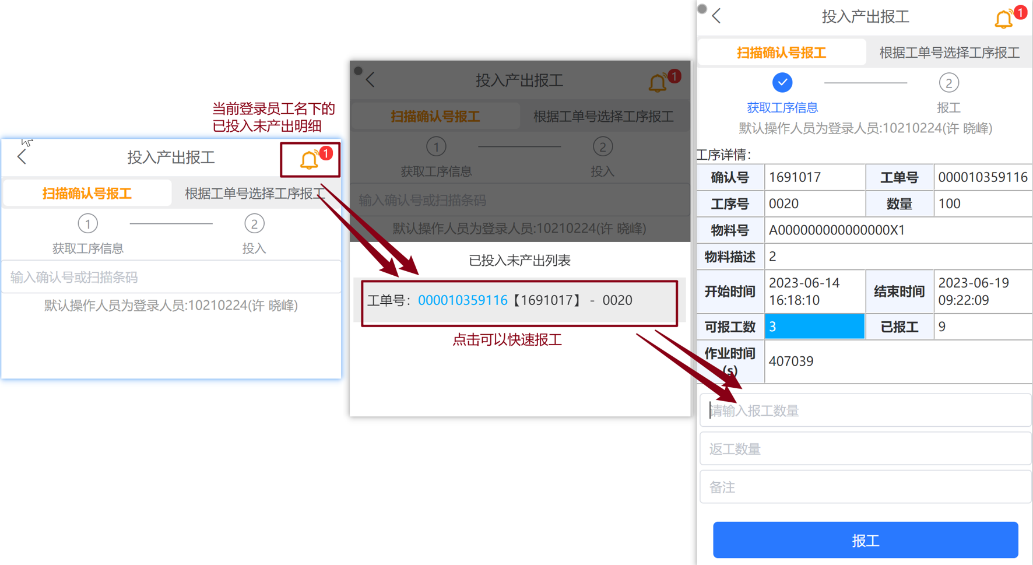
Task: Open notification bell in left panel
Action: [x=310, y=159]
